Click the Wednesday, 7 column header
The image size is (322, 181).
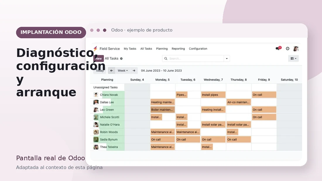click(213, 80)
